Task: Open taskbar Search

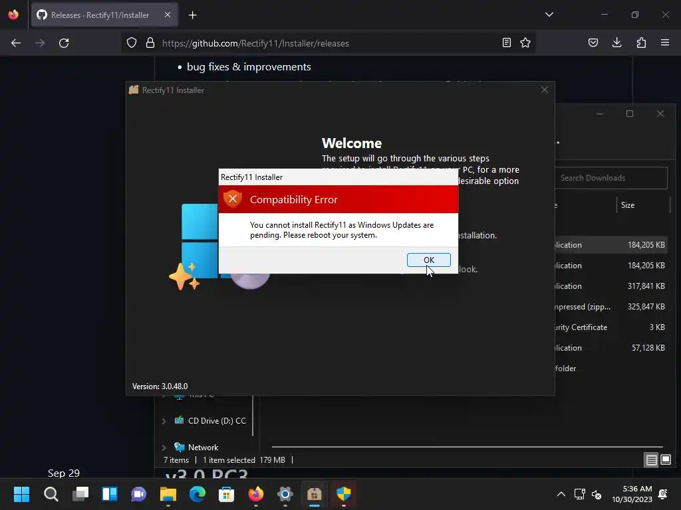Action: [x=51, y=494]
